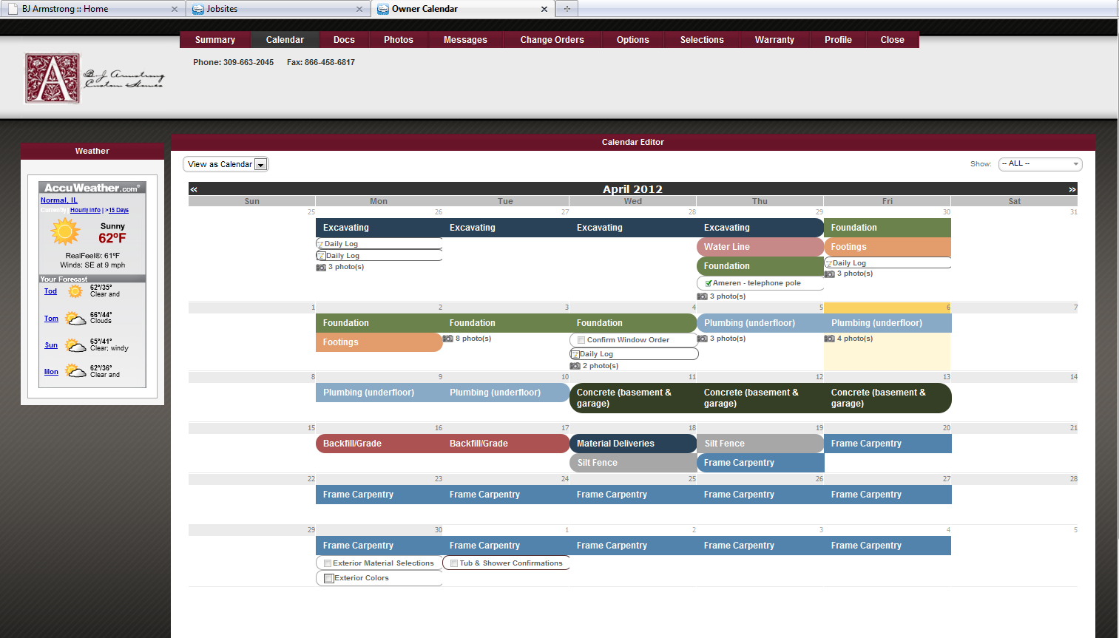Open the View as Calendar dropdown
Viewport: 1119px width, 638px height.
point(226,164)
